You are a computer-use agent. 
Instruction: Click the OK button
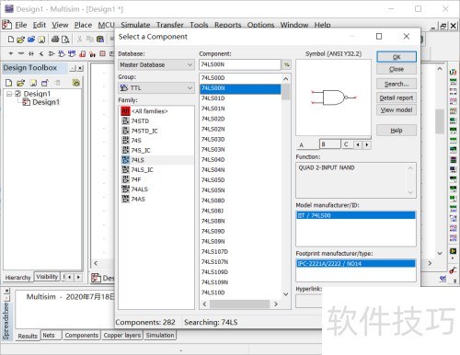397,57
